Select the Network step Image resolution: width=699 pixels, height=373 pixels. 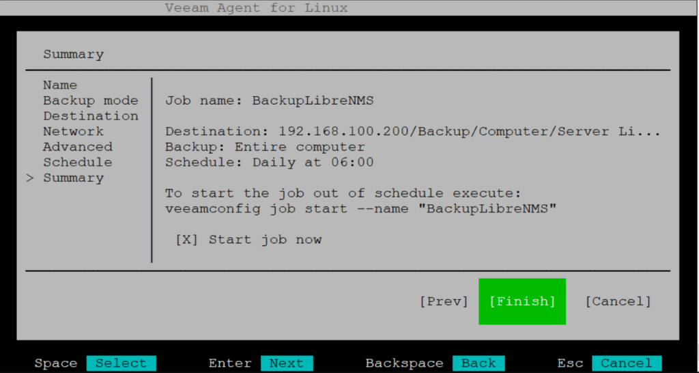tap(73, 132)
